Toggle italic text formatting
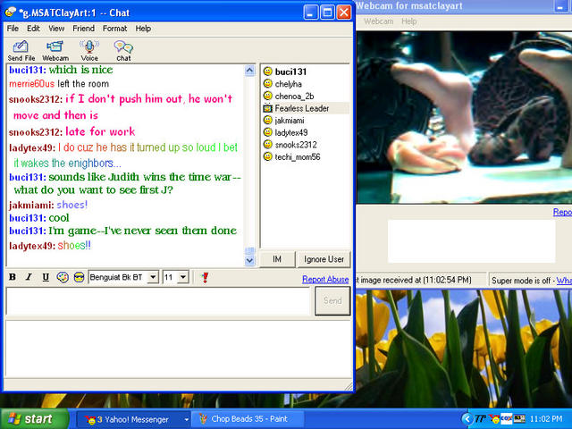572x429 pixels. point(29,277)
